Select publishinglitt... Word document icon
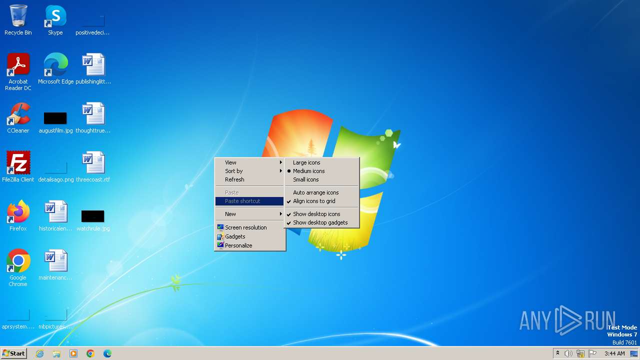 point(93,69)
